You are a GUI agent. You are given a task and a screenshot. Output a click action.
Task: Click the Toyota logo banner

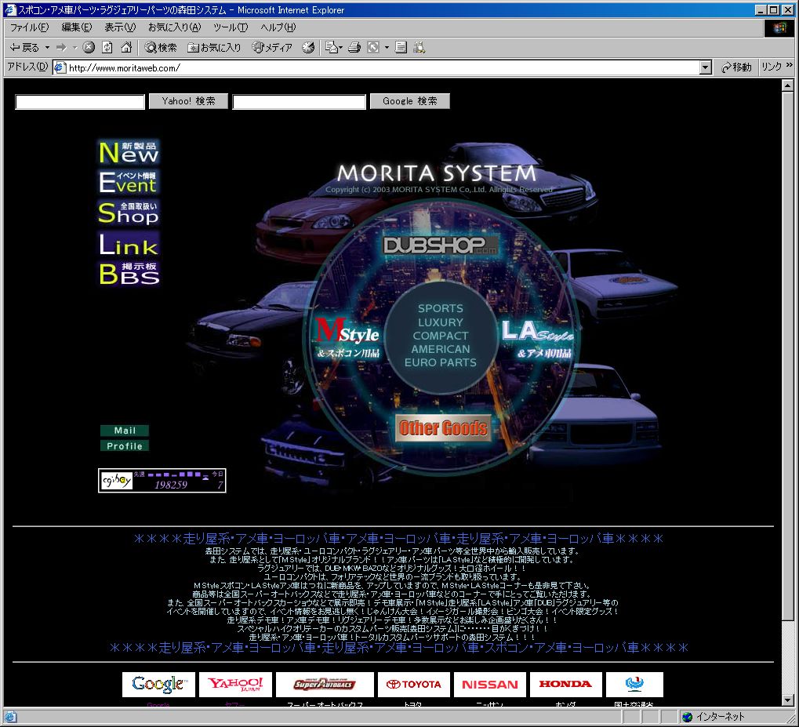(414, 684)
